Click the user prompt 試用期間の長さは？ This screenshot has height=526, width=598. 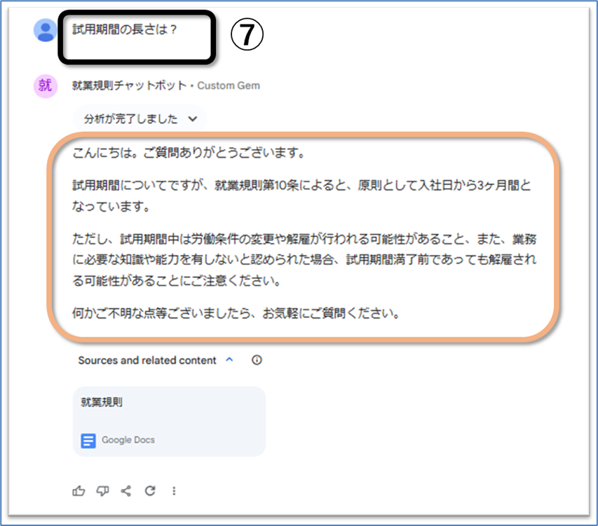click(x=125, y=29)
